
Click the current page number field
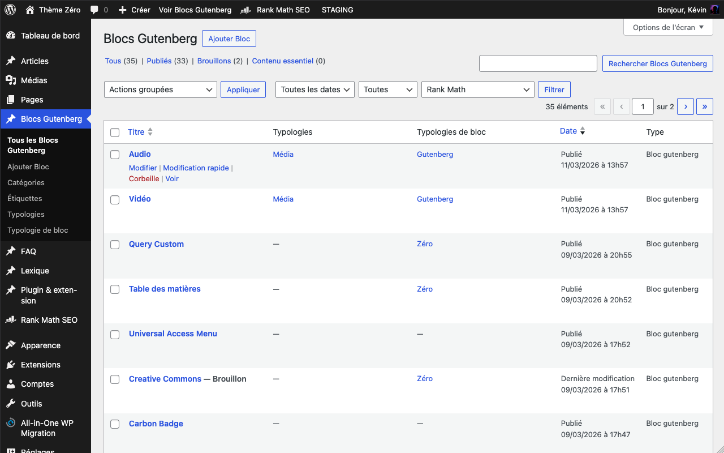[643, 106]
